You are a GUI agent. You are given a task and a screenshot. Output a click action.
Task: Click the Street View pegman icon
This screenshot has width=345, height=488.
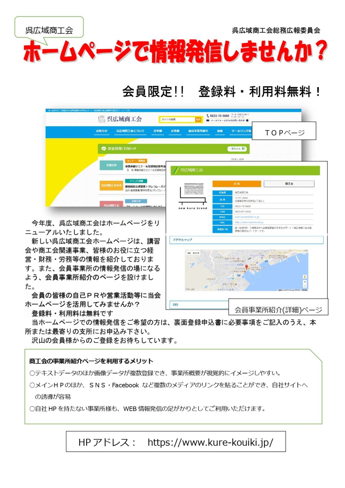[305, 277]
